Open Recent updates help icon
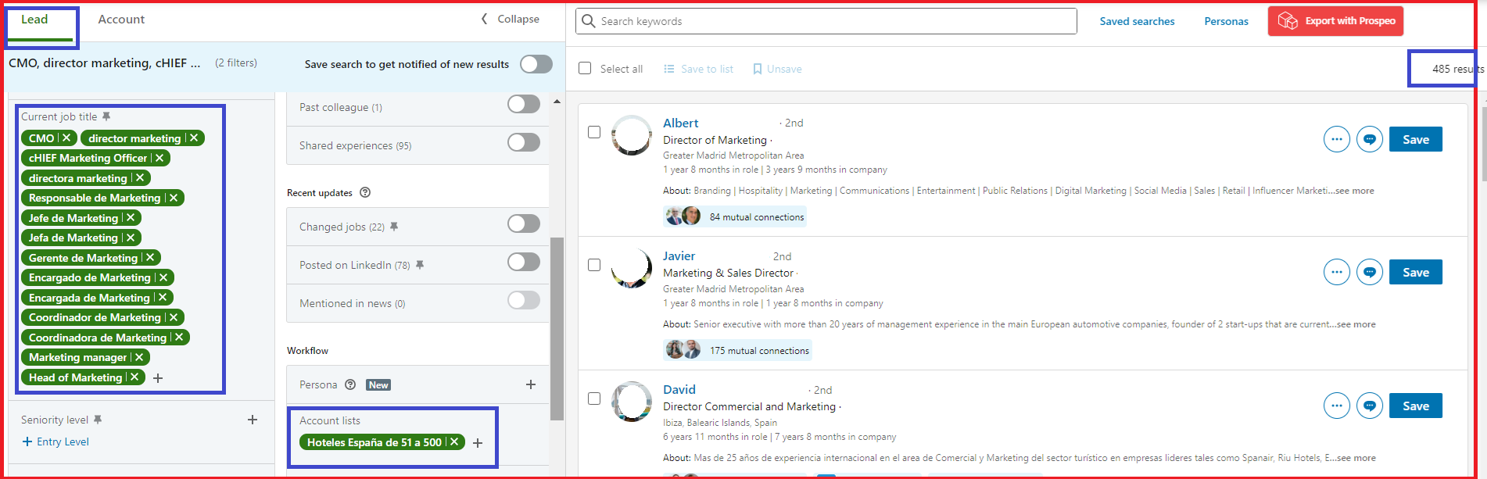This screenshot has width=1487, height=479. [365, 193]
